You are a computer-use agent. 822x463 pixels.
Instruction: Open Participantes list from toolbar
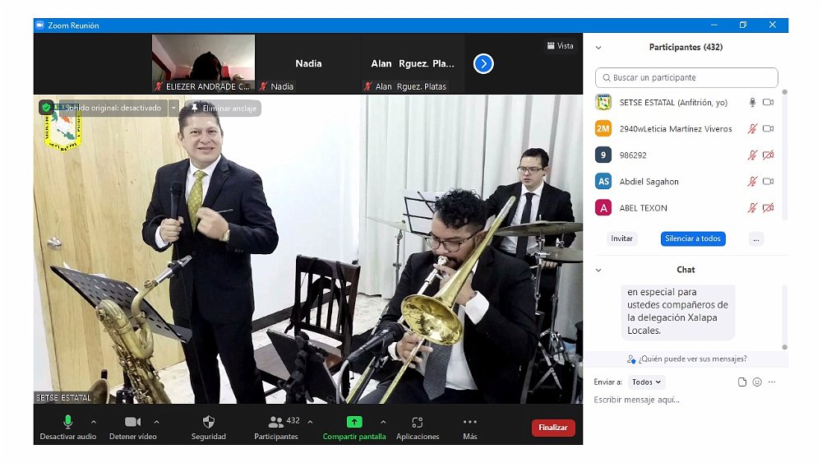[276, 423]
